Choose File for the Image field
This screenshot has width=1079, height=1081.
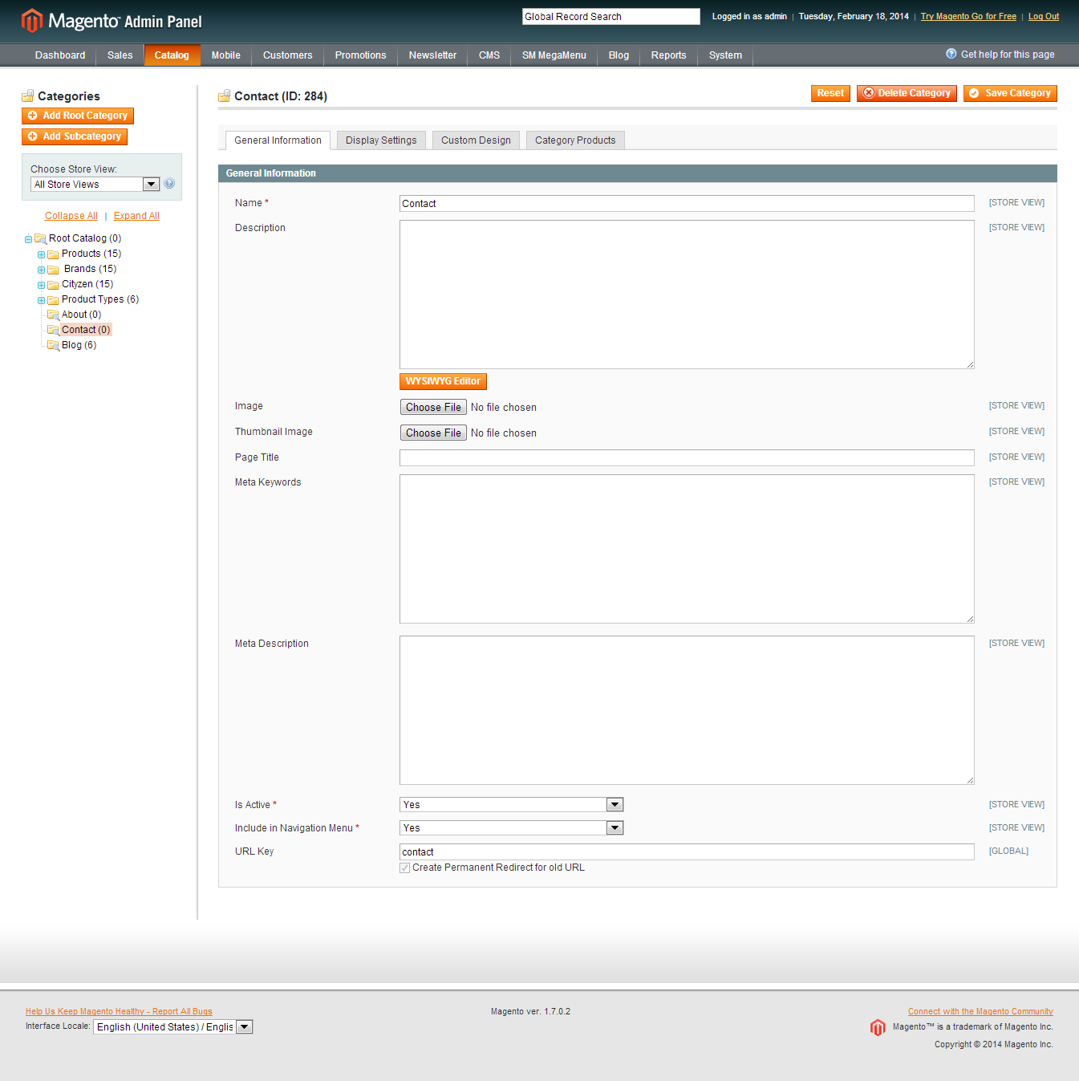433,407
